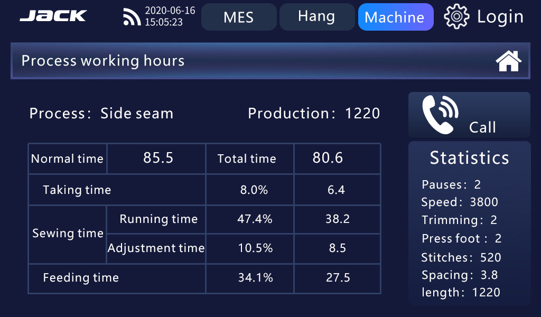Select the Adjustment time cell
This screenshot has height=317, width=541.
[x=156, y=248]
